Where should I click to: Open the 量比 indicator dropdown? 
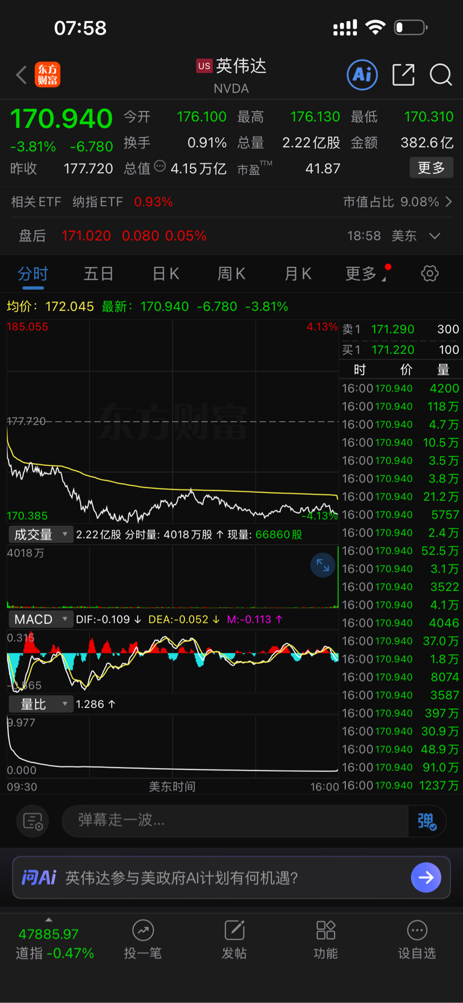(x=40, y=704)
